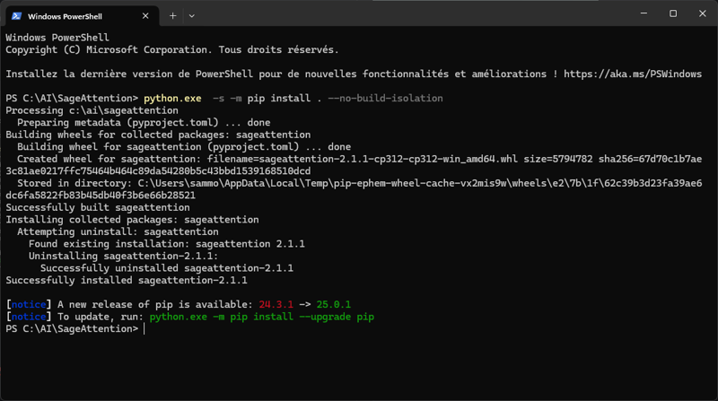The image size is (718, 401).
Task: Click the green pip install --upgrade pip command
Action: coord(261,317)
